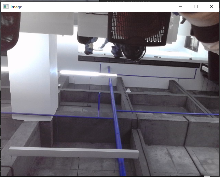Click the Image window's app icon
Viewport: 220px width, 177px height.
click(x=6, y=6)
